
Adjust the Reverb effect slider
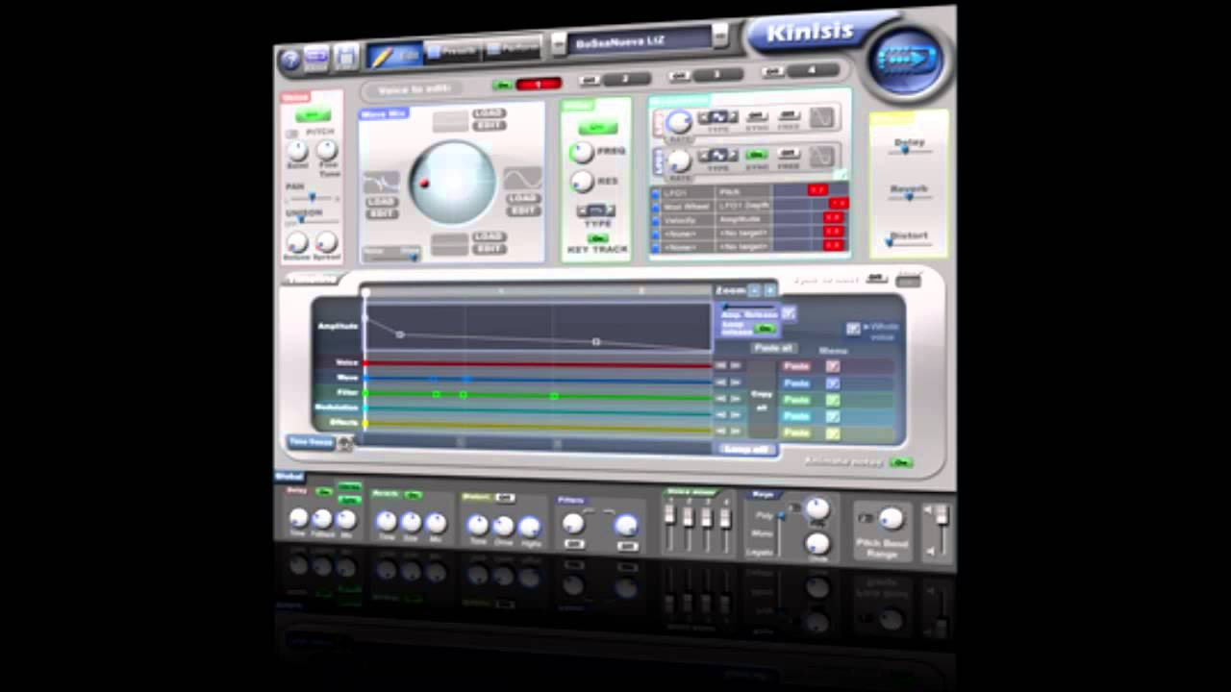909,196
